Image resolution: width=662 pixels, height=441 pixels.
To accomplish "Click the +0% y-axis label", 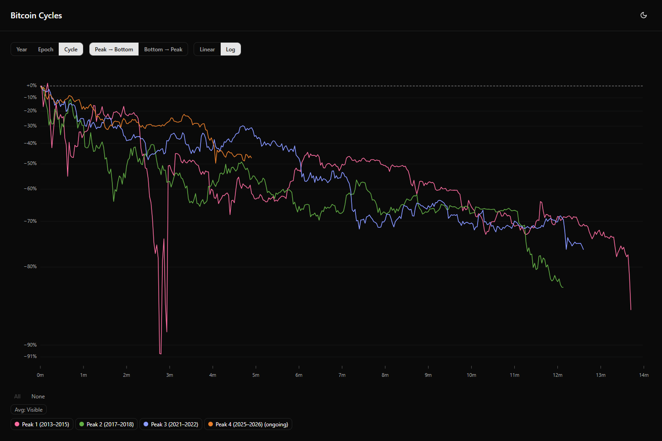I will pos(31,86).
